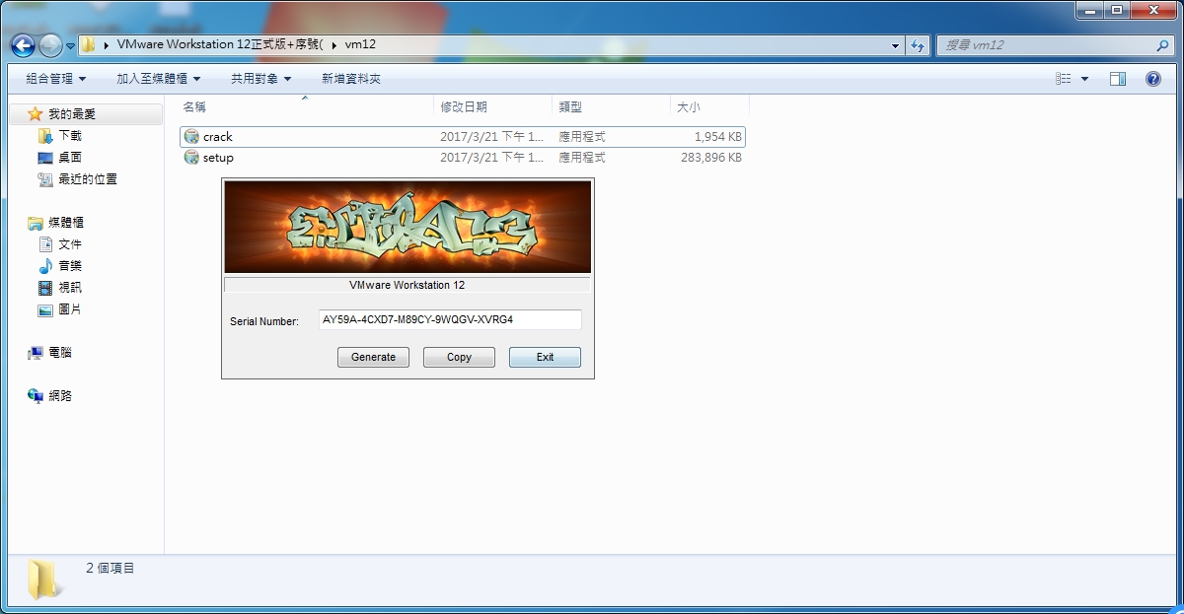Screen dimensions: 1184x614
Task: Click the 音樂 music note icon
Action: [45, 266]
